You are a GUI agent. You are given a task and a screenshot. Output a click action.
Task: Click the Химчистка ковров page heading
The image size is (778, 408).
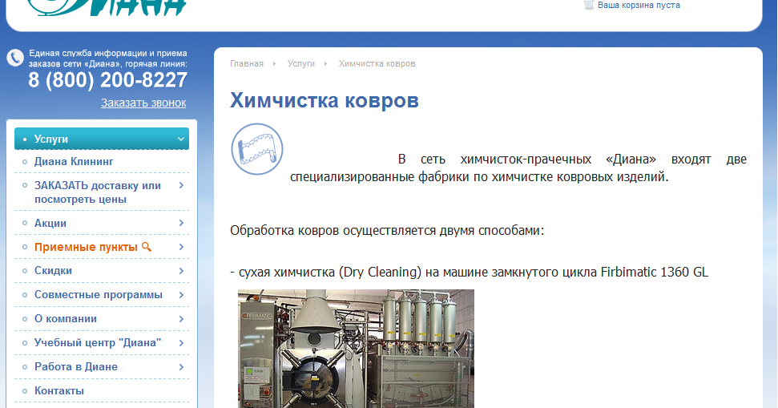point(325,100)
